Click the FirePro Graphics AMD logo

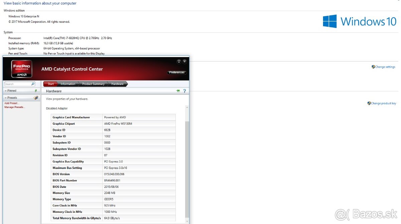pyautogui.click(x=22, y=68)
